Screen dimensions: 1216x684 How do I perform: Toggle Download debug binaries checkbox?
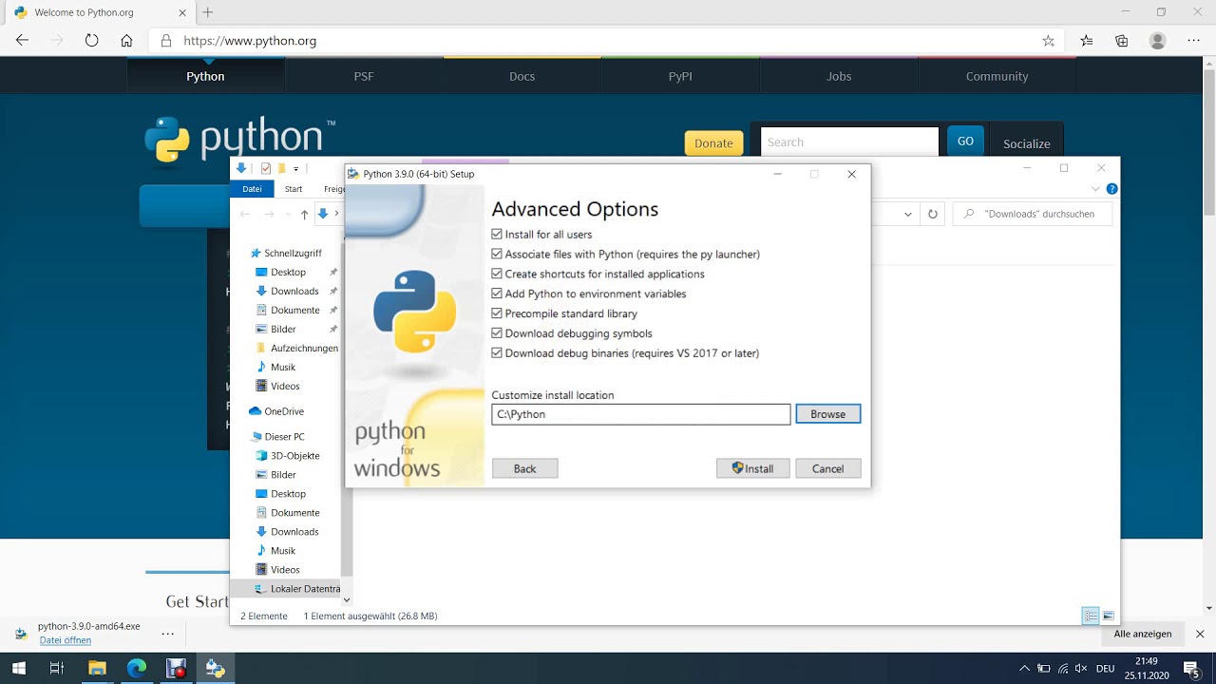point(497,353)
